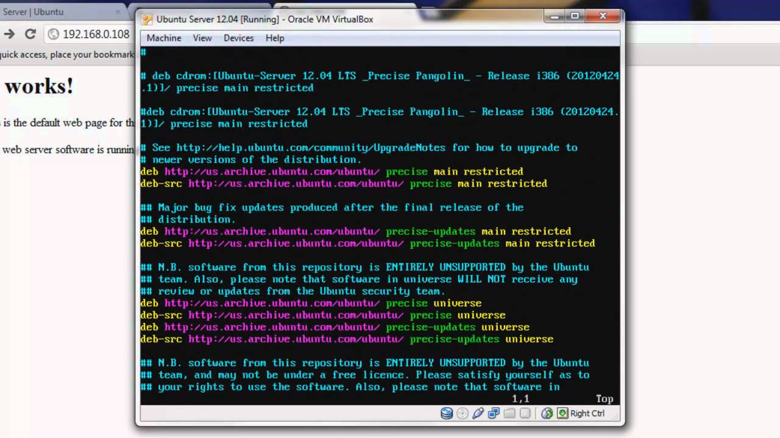Click the 'deb' line with 'precise main restricted'
Image resolution: width=780 pixels, height=438 pixels.
(331, 172)
